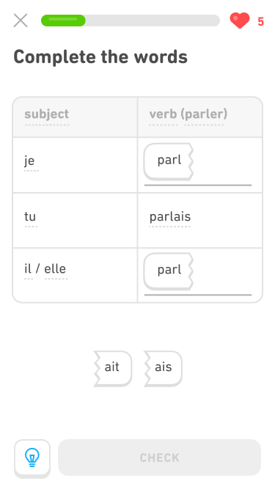Select the "ais" ending tile

coord(163,368)
